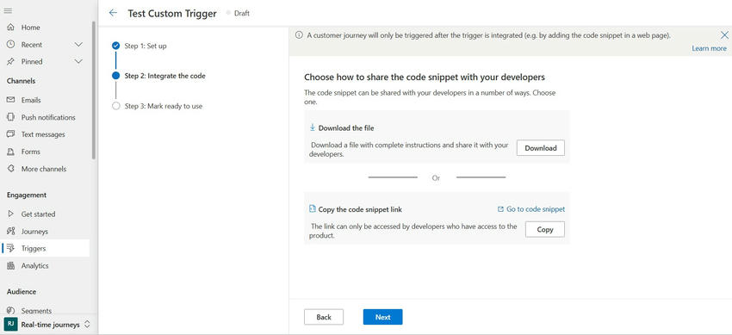Click the Pinned pin icon
Image resolution: width=732 pixels, height=335 pixels.
pos(10,61)
